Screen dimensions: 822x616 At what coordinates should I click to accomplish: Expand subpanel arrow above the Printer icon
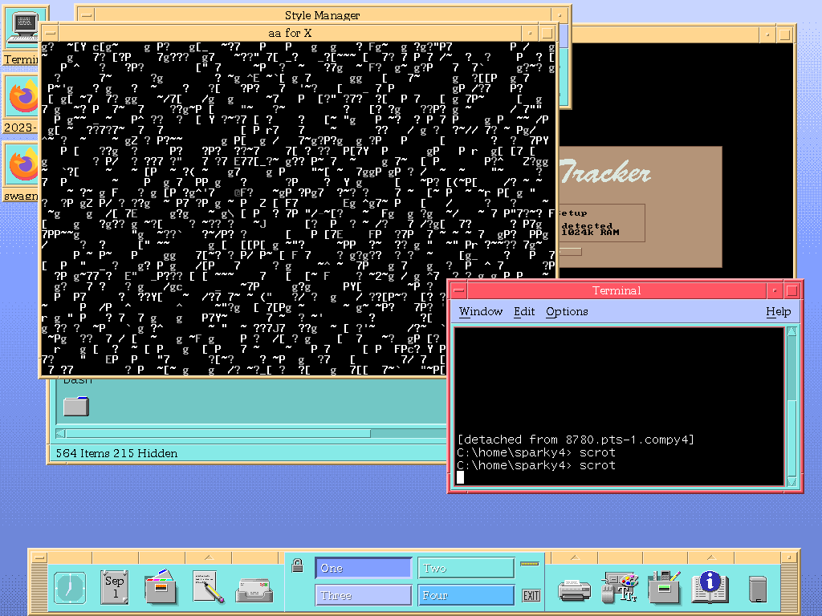pos(575,557)
